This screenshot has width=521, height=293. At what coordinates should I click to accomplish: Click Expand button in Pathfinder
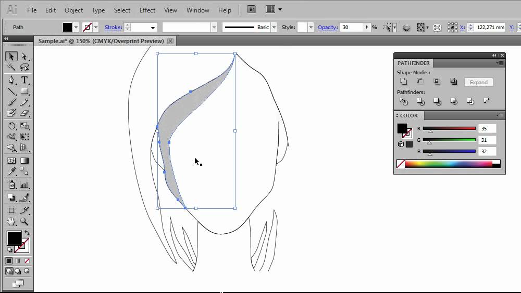478,82
